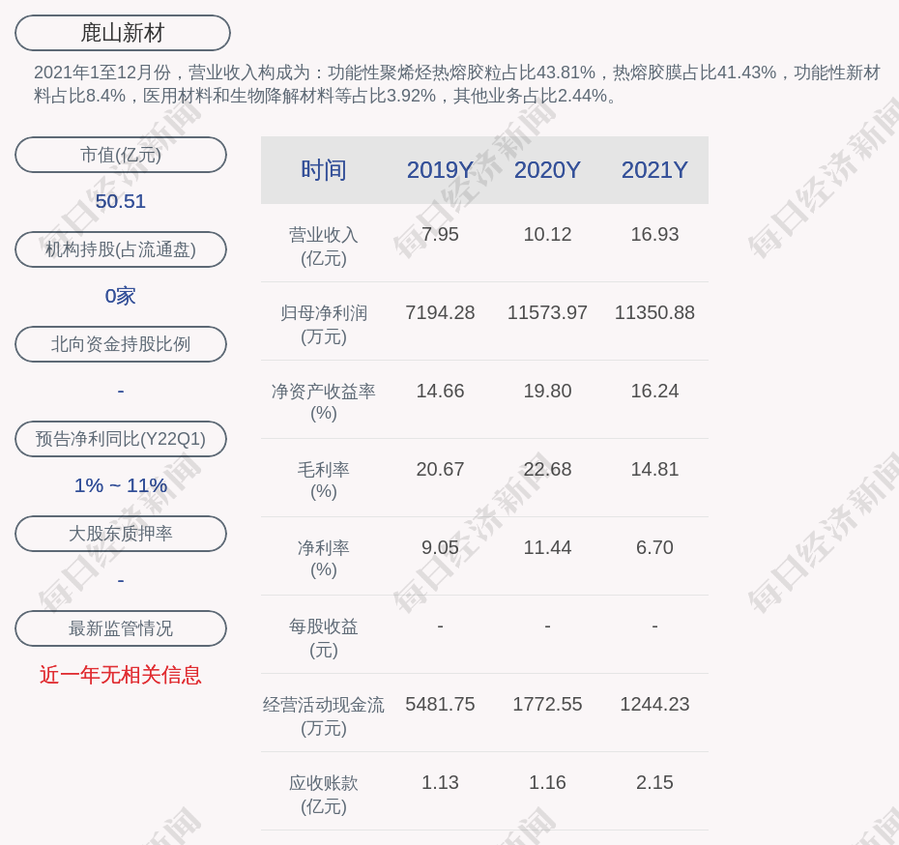Click net margin value 11.44

coord(547,547)
